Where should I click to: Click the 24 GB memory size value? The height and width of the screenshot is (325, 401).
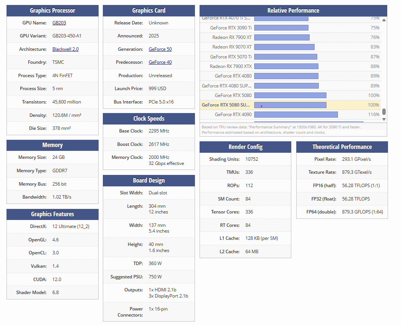point(58,157)
